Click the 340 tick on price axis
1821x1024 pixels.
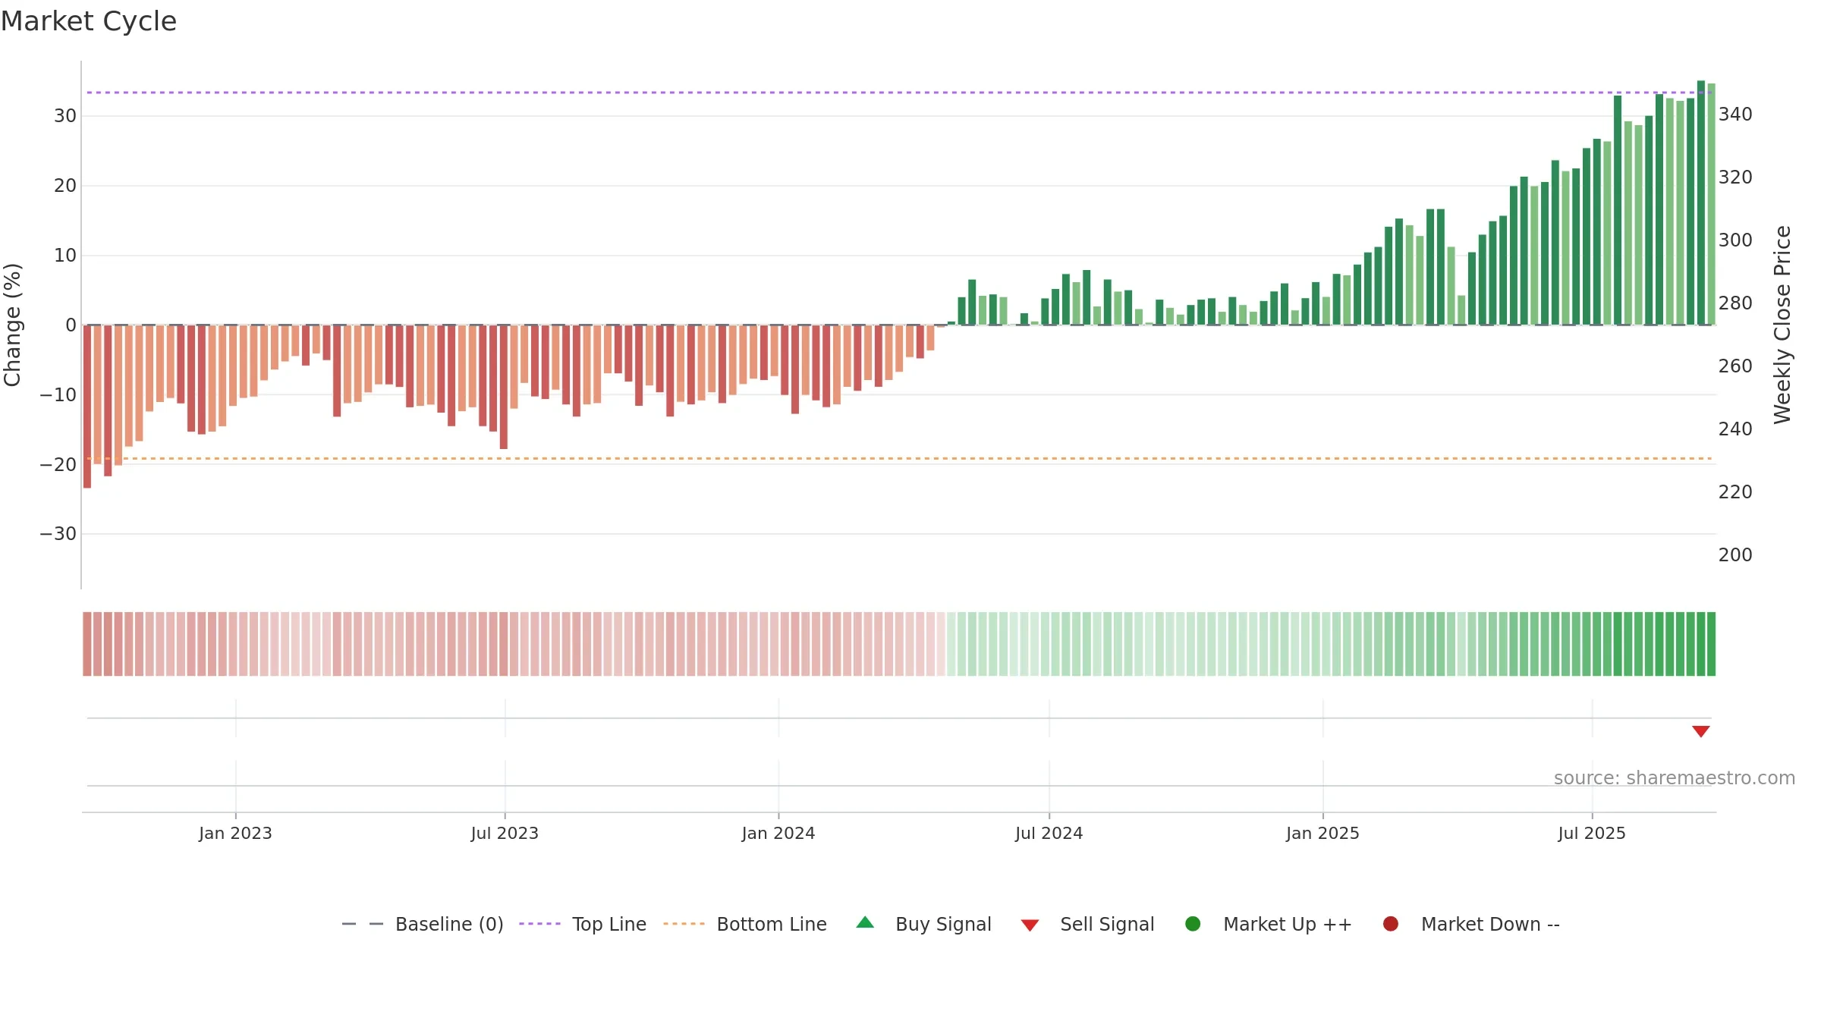(x=1735, y=115)
